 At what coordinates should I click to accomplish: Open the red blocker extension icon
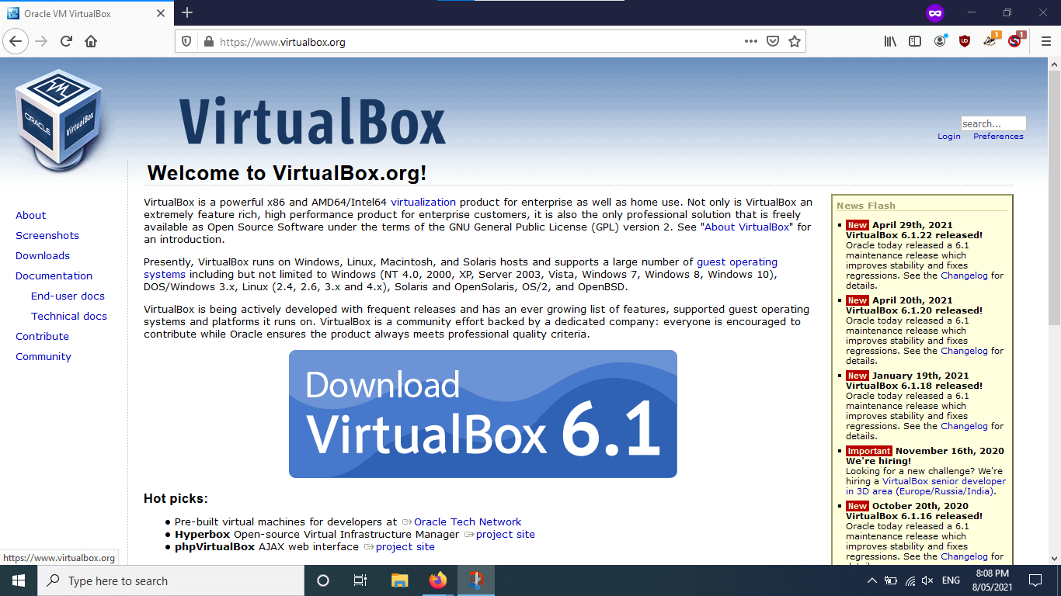(1016, 40)
